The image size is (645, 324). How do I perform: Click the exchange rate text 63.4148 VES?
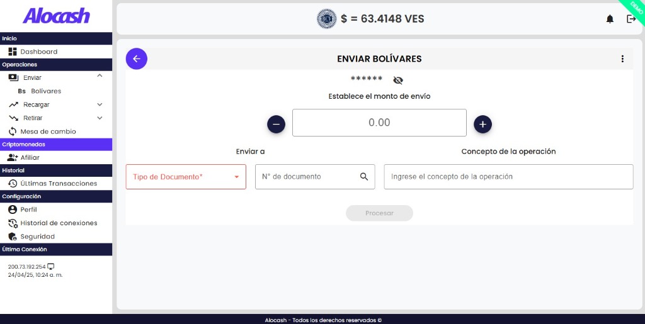[382, 19]
